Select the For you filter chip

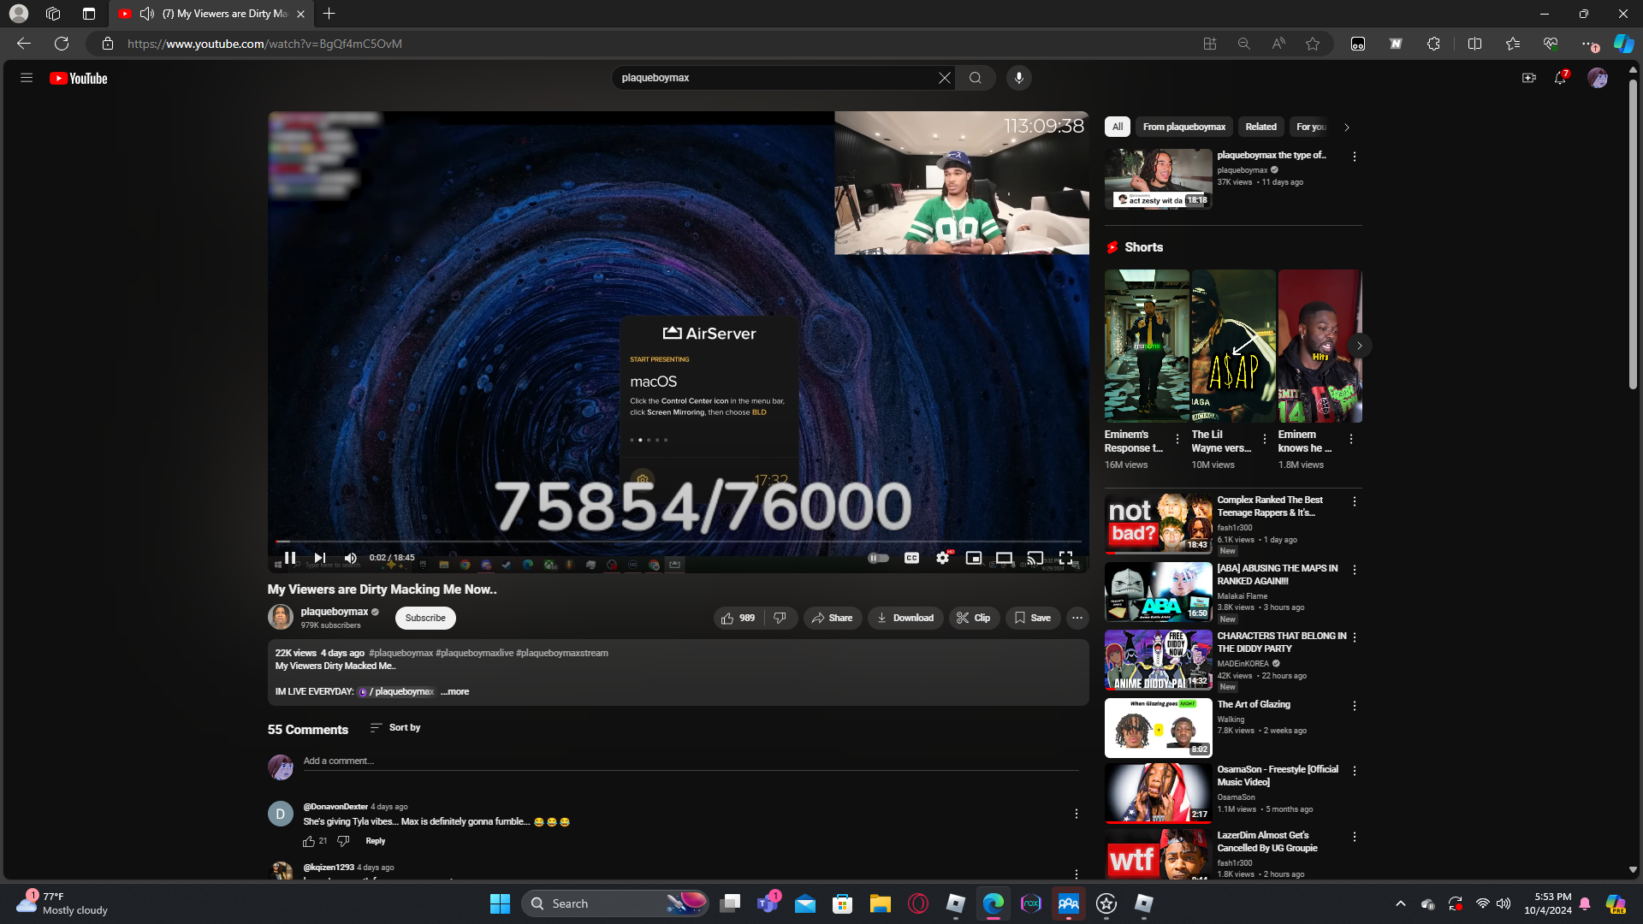point(1310,127)
